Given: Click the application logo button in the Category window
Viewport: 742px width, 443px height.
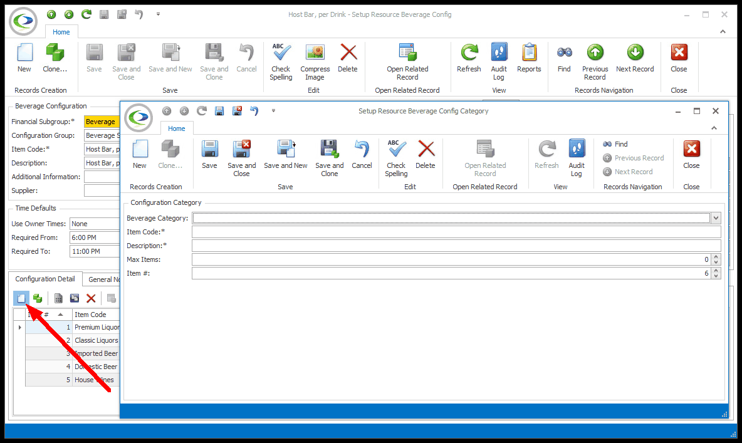Looking at the screenshot, I should 138,117.
